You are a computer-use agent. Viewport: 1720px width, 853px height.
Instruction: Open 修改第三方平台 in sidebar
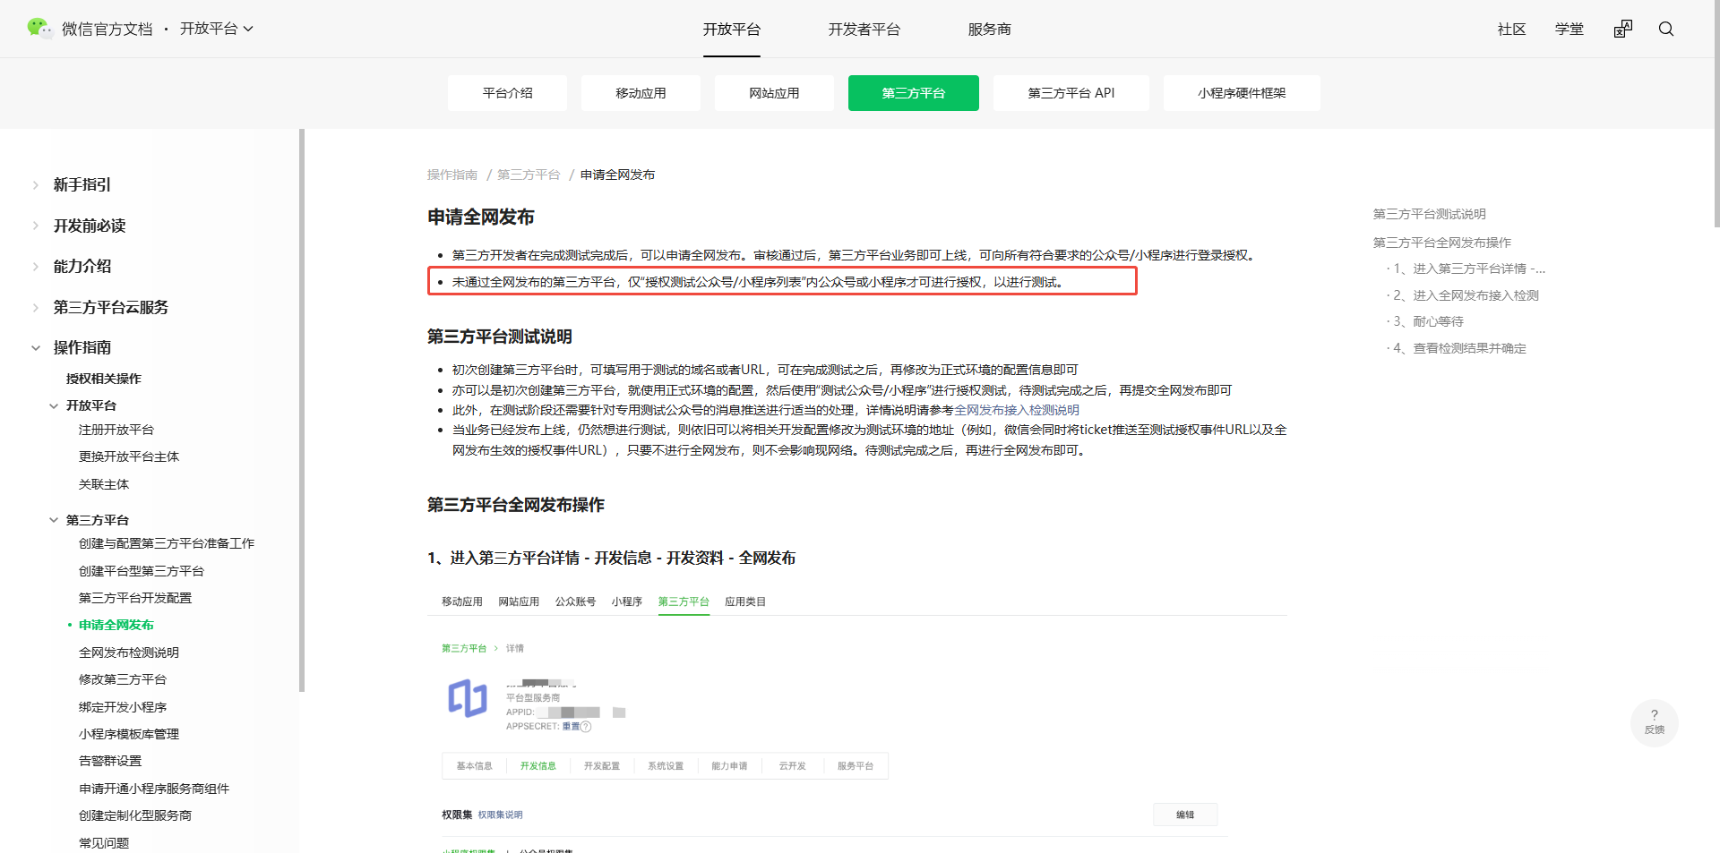123,679
